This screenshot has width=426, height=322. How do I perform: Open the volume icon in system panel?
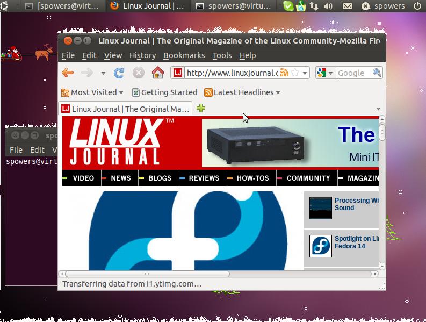328,6
